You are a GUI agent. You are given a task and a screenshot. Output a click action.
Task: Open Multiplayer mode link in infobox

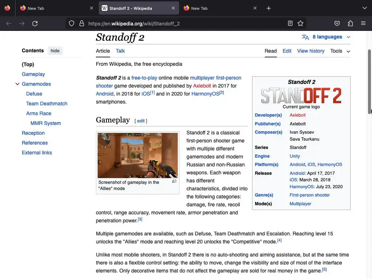pos(300,204)
